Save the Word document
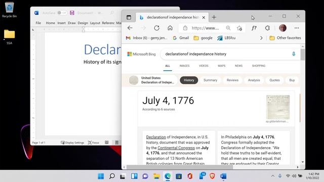324x182 pixels. 72,13
